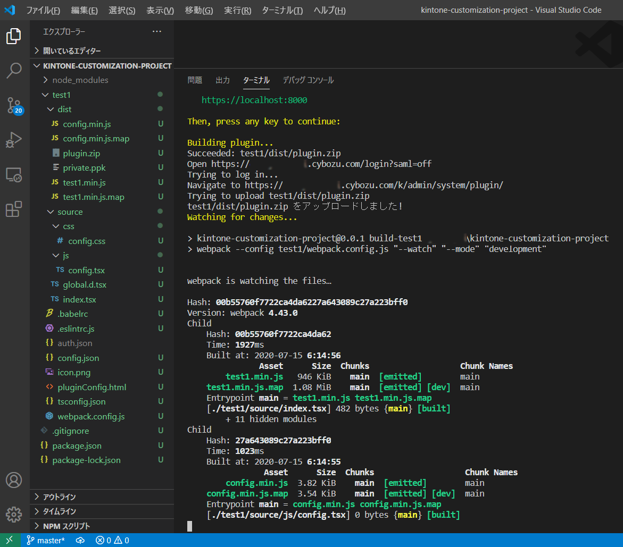Open the ターミナル(T) menu
623x547 pixels.
click(282, 11)
